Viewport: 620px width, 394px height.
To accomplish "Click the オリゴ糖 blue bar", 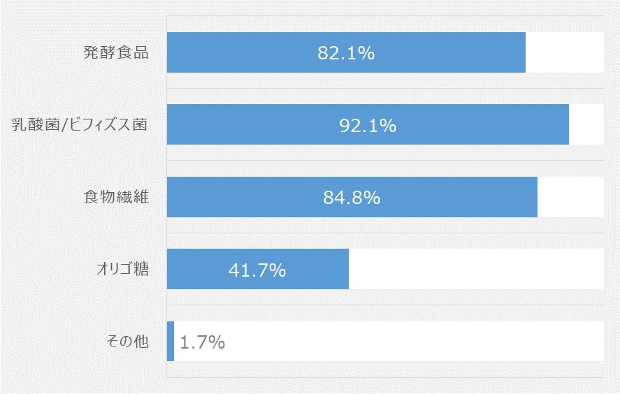I will 258,269.
